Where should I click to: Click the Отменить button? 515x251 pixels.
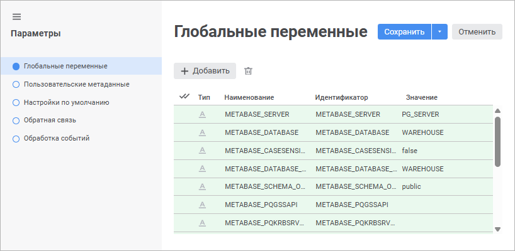477,32
